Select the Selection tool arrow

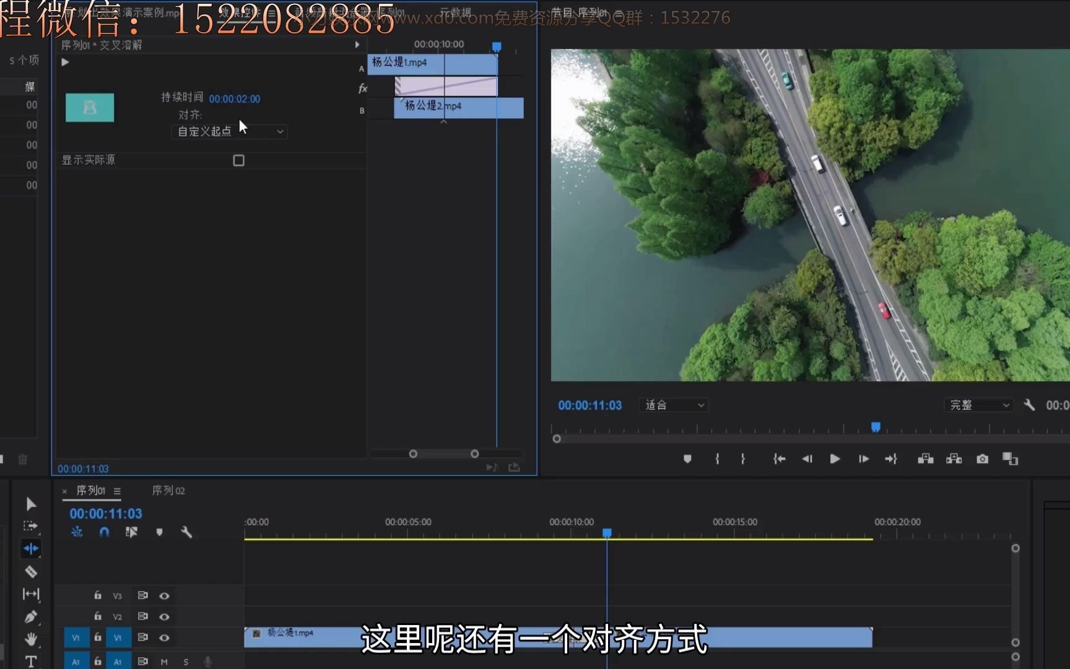coord(31,504)
